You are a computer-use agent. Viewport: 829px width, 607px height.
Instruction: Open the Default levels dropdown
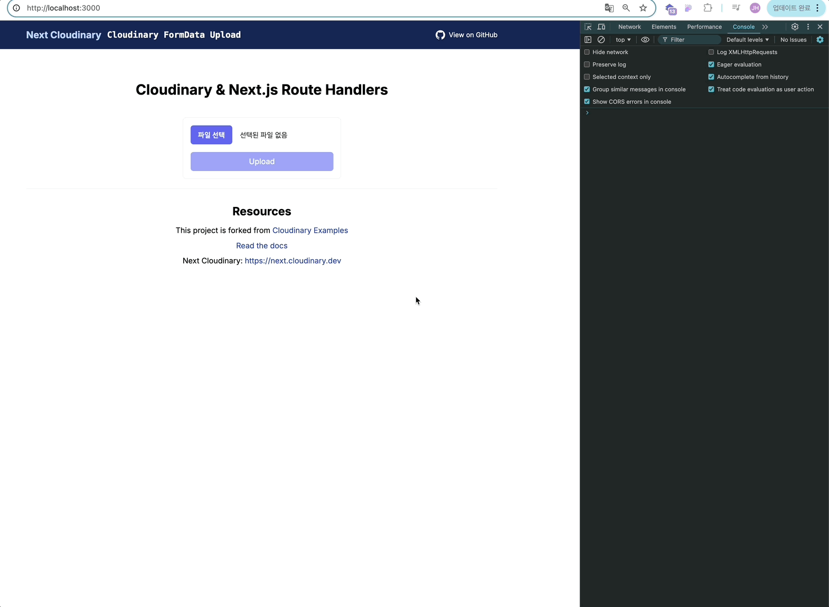click(x=748, y=40)
